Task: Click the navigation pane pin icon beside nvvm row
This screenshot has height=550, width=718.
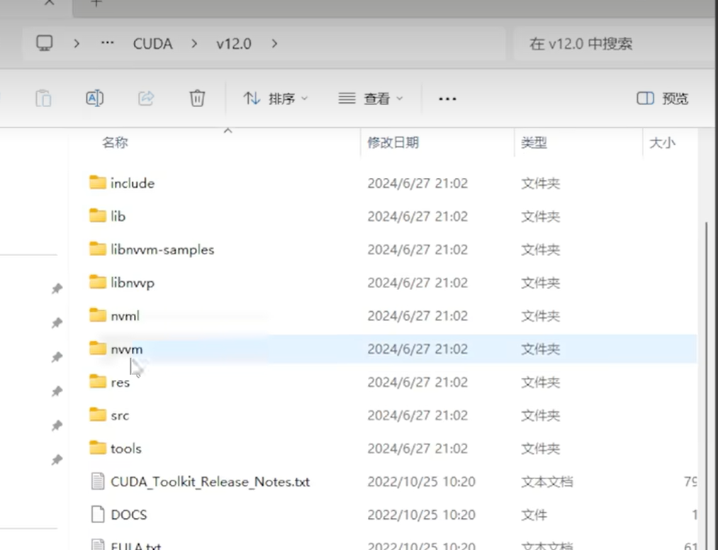Action: click(57, 357)
